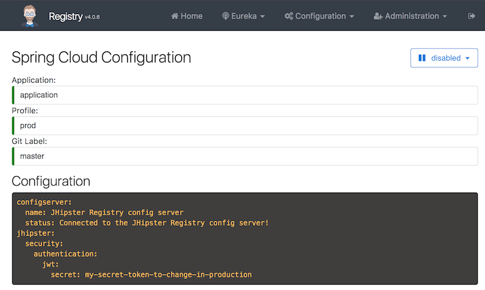Open the Administration menu label
This screenshot has width=485, height=290.
[x=412, y=16]
